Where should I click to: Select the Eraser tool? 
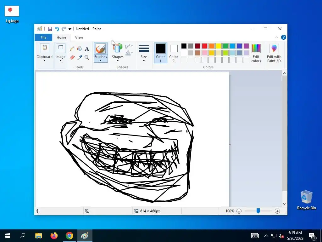pyautogui.click(x=72, y=57)
